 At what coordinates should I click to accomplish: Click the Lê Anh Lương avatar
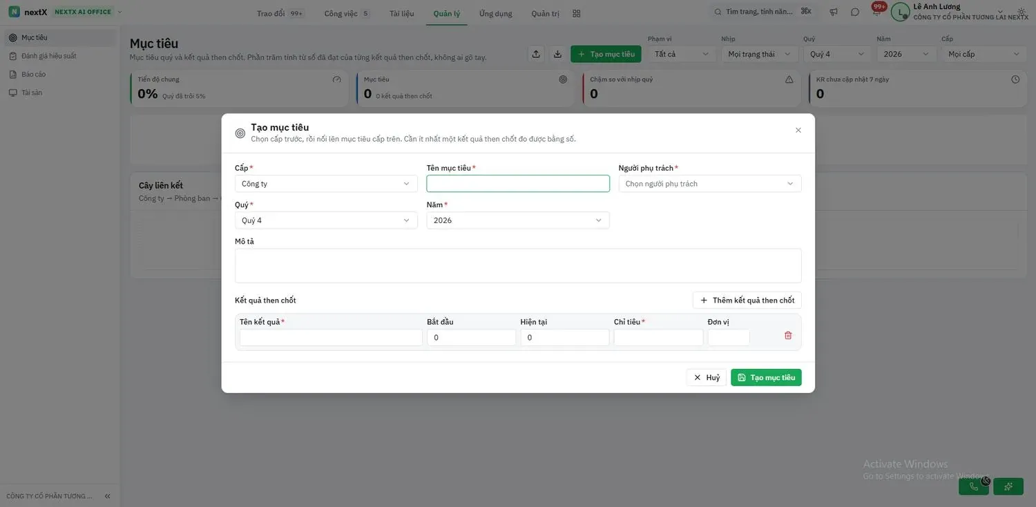(x=900, y=12)
